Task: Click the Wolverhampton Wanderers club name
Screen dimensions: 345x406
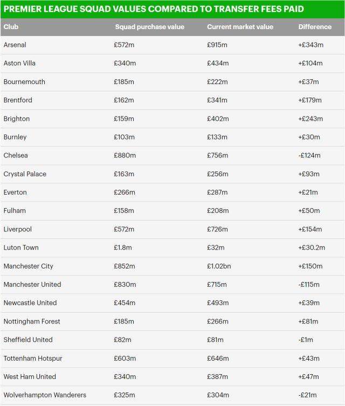Action: pos(45,395)
